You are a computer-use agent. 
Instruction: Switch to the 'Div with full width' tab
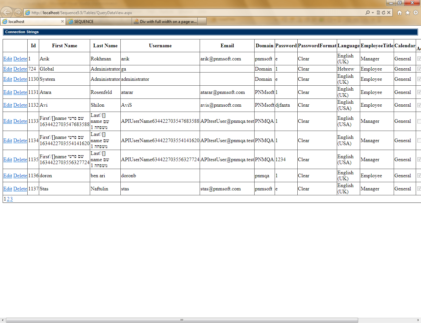pyautogui.click(x=164, y=21)
